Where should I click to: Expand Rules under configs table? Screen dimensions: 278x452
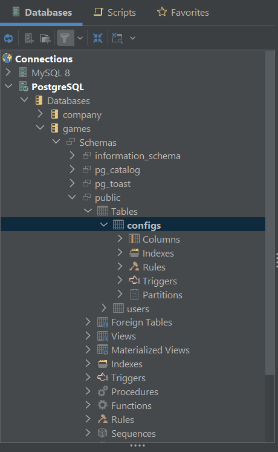click(120, 266)
